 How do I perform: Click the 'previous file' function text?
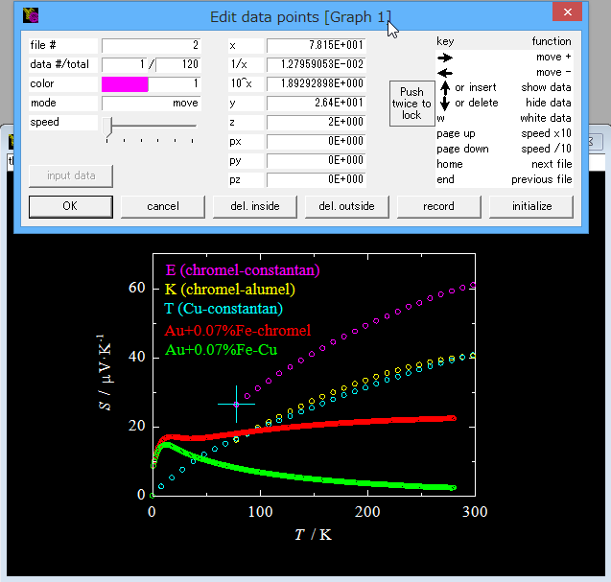542,179
